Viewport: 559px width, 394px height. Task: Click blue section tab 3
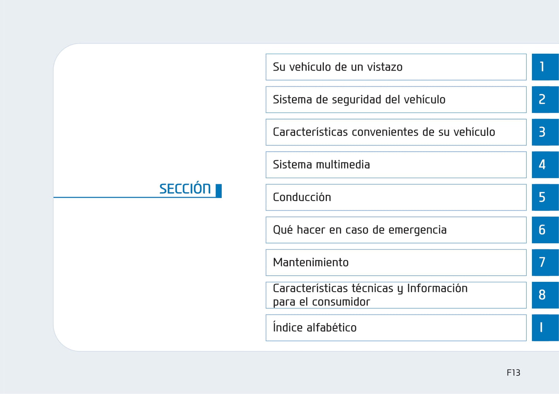coord(545,132)
